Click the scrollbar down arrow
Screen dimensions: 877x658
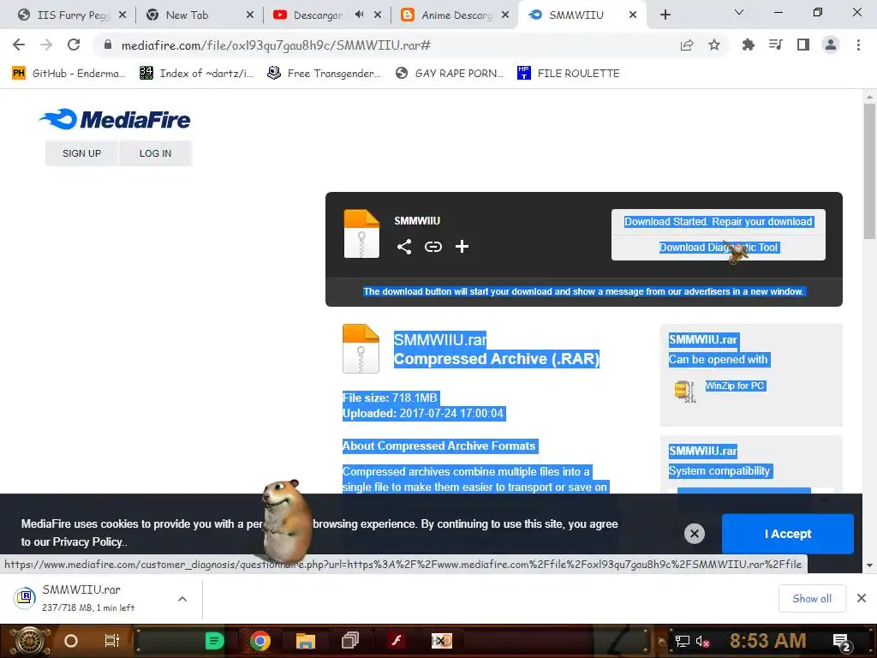coord(869,565)
